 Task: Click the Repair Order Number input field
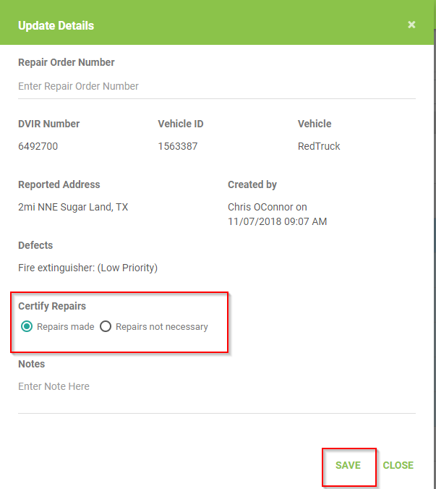[216, 86]
